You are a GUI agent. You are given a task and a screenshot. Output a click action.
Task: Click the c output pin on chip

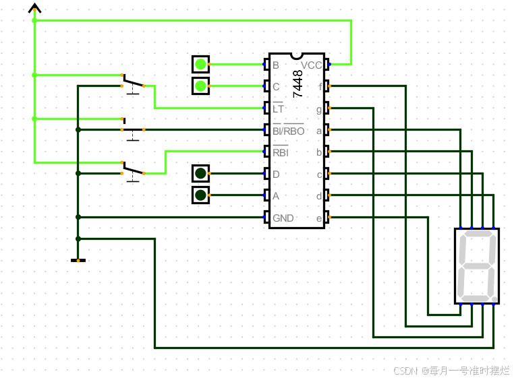pos(327,173)
